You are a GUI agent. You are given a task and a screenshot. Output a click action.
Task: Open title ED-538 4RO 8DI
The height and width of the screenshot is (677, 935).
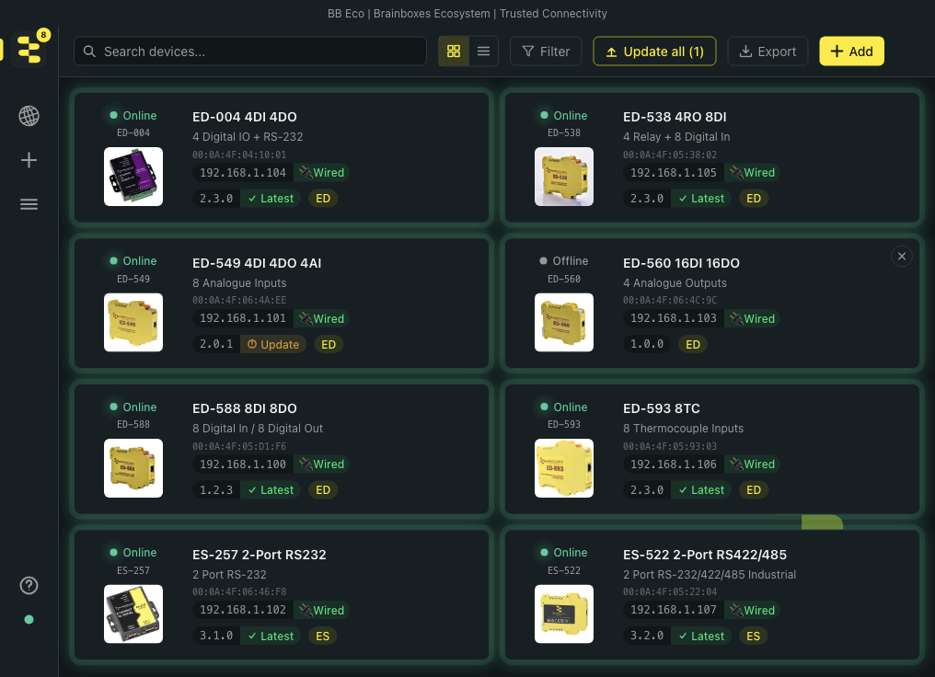[675, 117]
